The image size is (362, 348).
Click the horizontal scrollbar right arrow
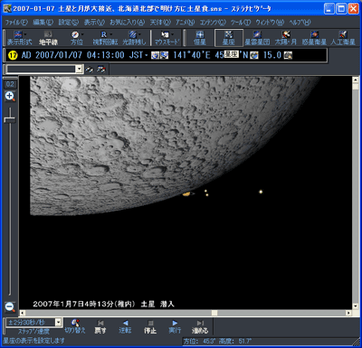[348, 313]
